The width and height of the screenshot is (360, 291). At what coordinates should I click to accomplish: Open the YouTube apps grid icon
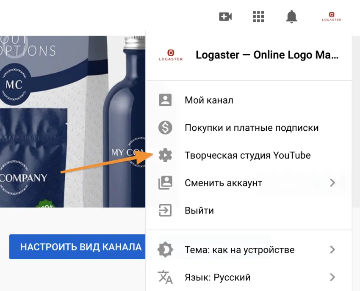click(x=258, y=17)
